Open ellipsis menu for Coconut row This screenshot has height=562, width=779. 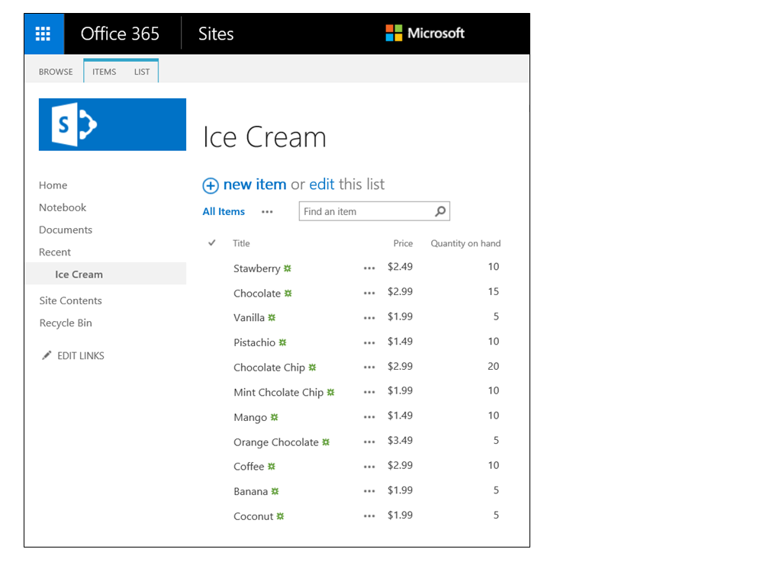(369, 515)
